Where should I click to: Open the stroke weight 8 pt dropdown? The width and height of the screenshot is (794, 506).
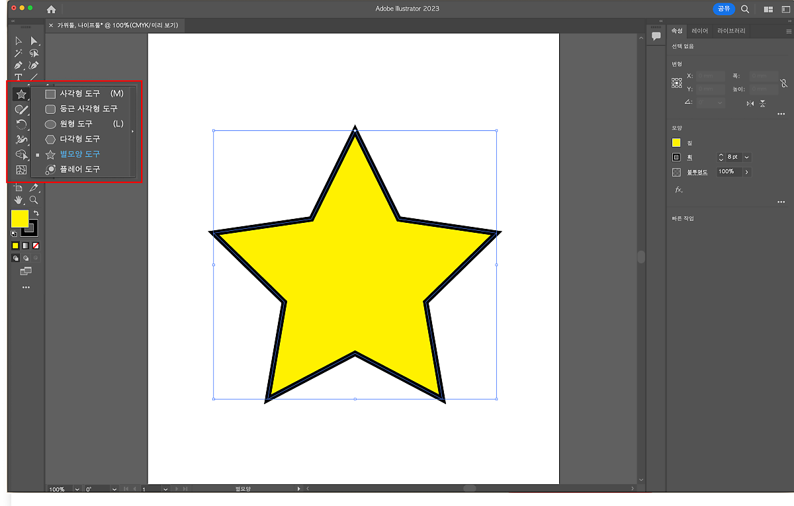[747, 157]
